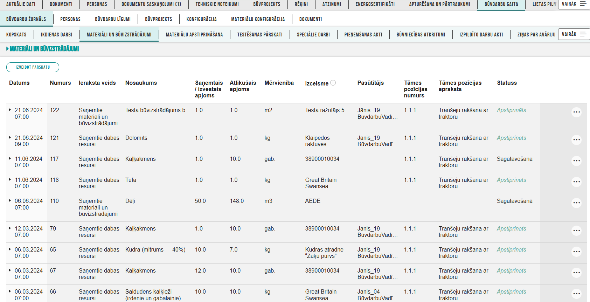Image resolution: width=590 pixels, height=302 pixels.
Task: Open row options for Tufa entry
Action: [576, 182]
